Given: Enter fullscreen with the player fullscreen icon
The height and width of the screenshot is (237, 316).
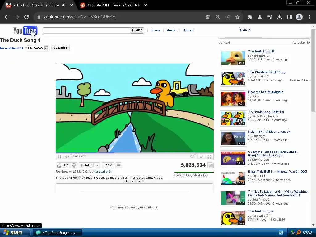Looking at the screenshot, I should point(210,156).
